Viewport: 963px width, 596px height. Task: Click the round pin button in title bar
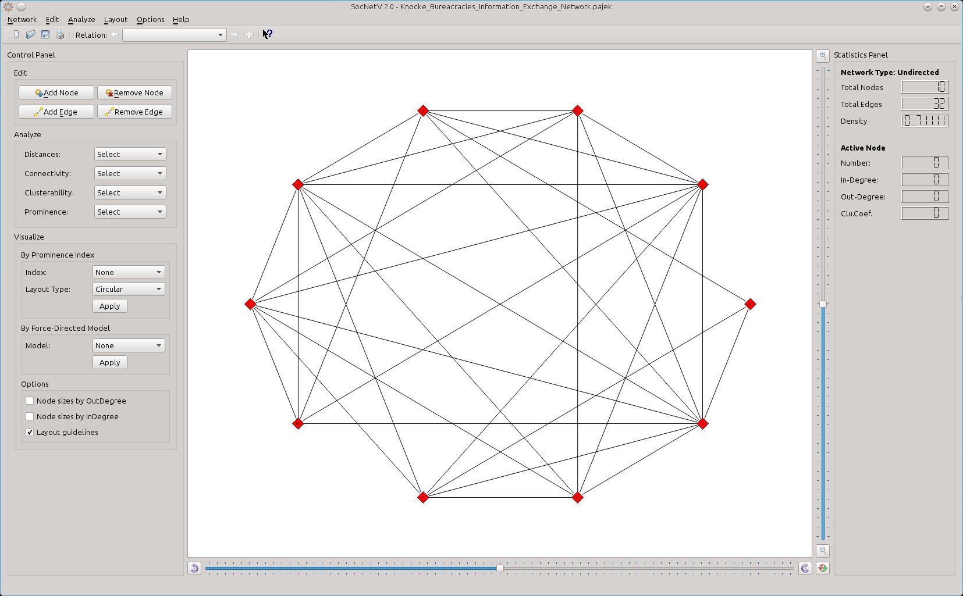[x=22, y=7]
